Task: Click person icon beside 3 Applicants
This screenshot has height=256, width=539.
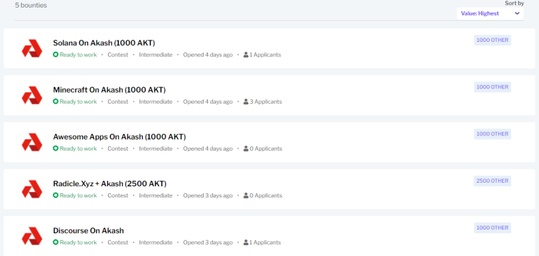Action: coord(245,102)
